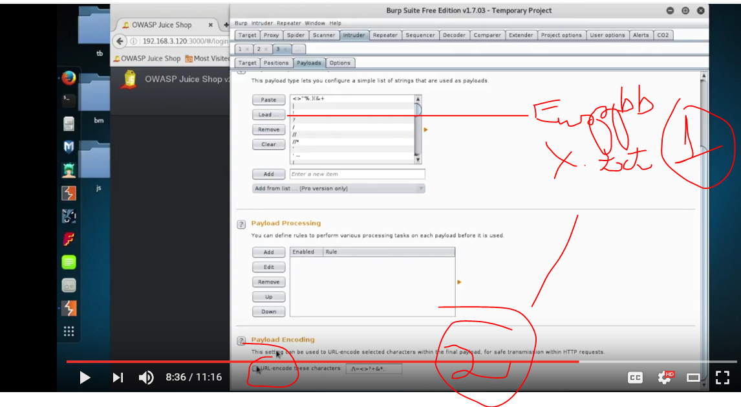Click the orange arrow beside rules table
741x407 pixels.
coord(459,282)
